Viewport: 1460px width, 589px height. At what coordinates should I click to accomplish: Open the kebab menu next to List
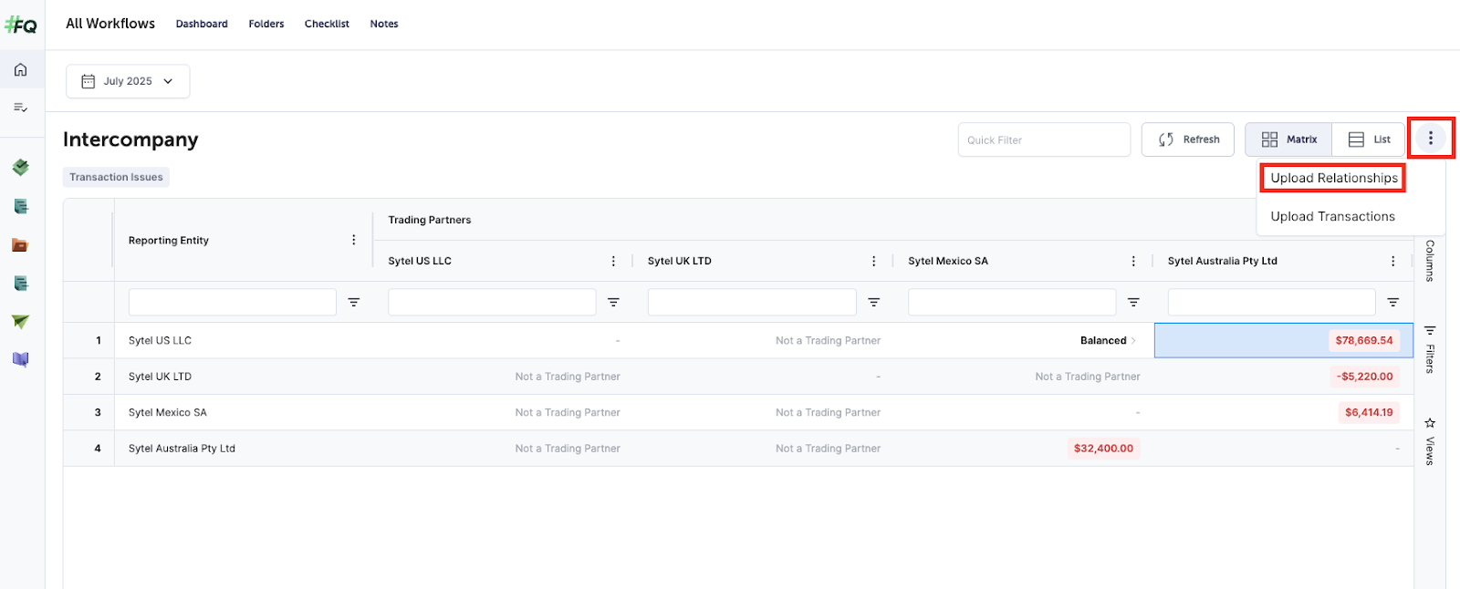pyautogui.click(x=1430, y=139)
